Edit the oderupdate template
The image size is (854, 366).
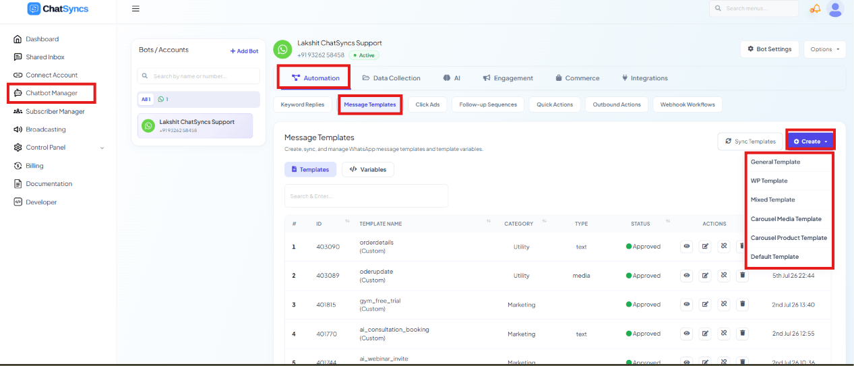point(705,276)
